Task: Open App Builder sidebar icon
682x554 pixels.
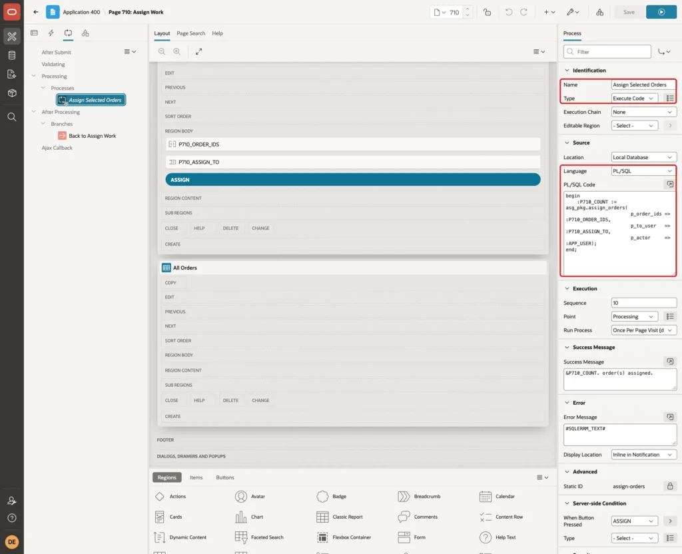Action: click(12, 37)
